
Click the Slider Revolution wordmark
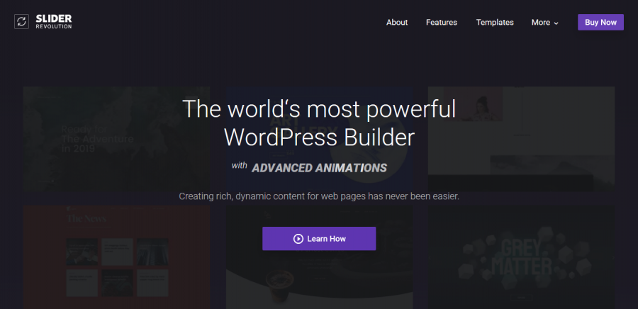(54, 21)
